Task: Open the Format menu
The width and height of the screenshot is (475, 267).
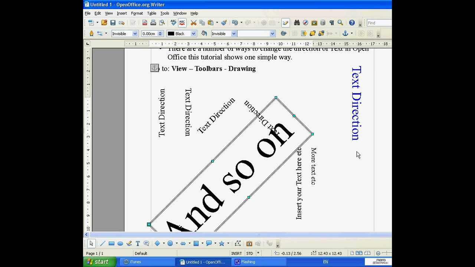Action: point(137,13)
